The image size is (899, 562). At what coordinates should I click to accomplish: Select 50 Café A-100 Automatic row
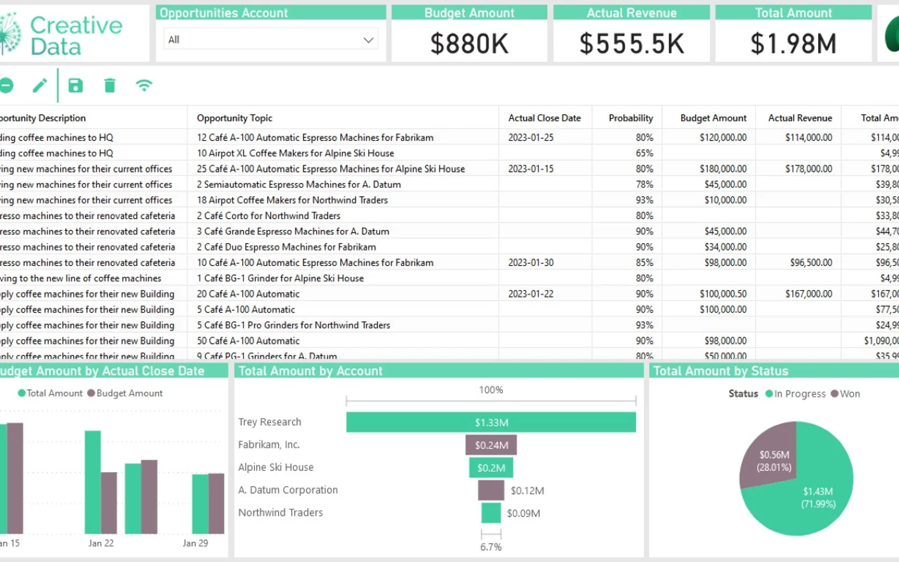(449, 341)
